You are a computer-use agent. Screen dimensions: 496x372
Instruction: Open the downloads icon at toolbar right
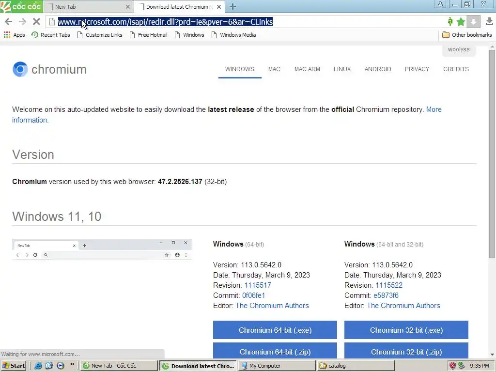tap(489, 21)
